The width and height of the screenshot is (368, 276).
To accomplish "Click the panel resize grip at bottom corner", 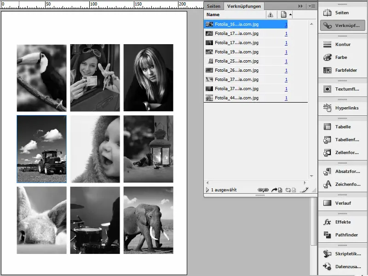I will pyautogui.click(x=314, y=190).
